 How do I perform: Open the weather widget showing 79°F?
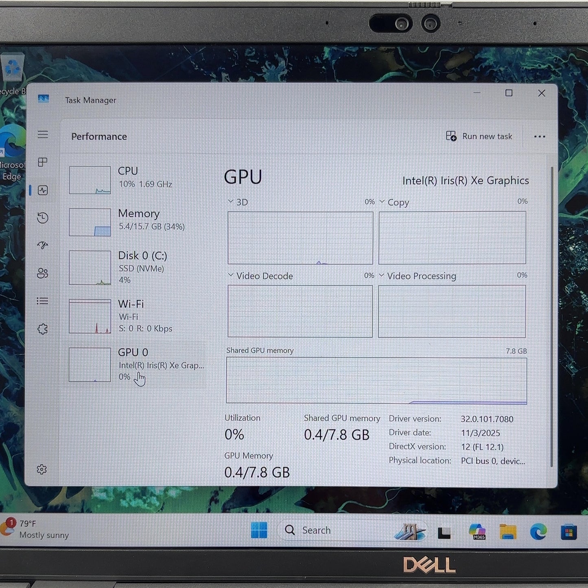35,529
